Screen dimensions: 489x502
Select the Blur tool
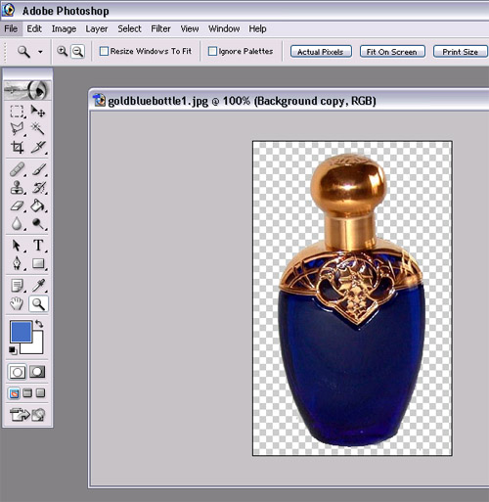tap(17, 224)
